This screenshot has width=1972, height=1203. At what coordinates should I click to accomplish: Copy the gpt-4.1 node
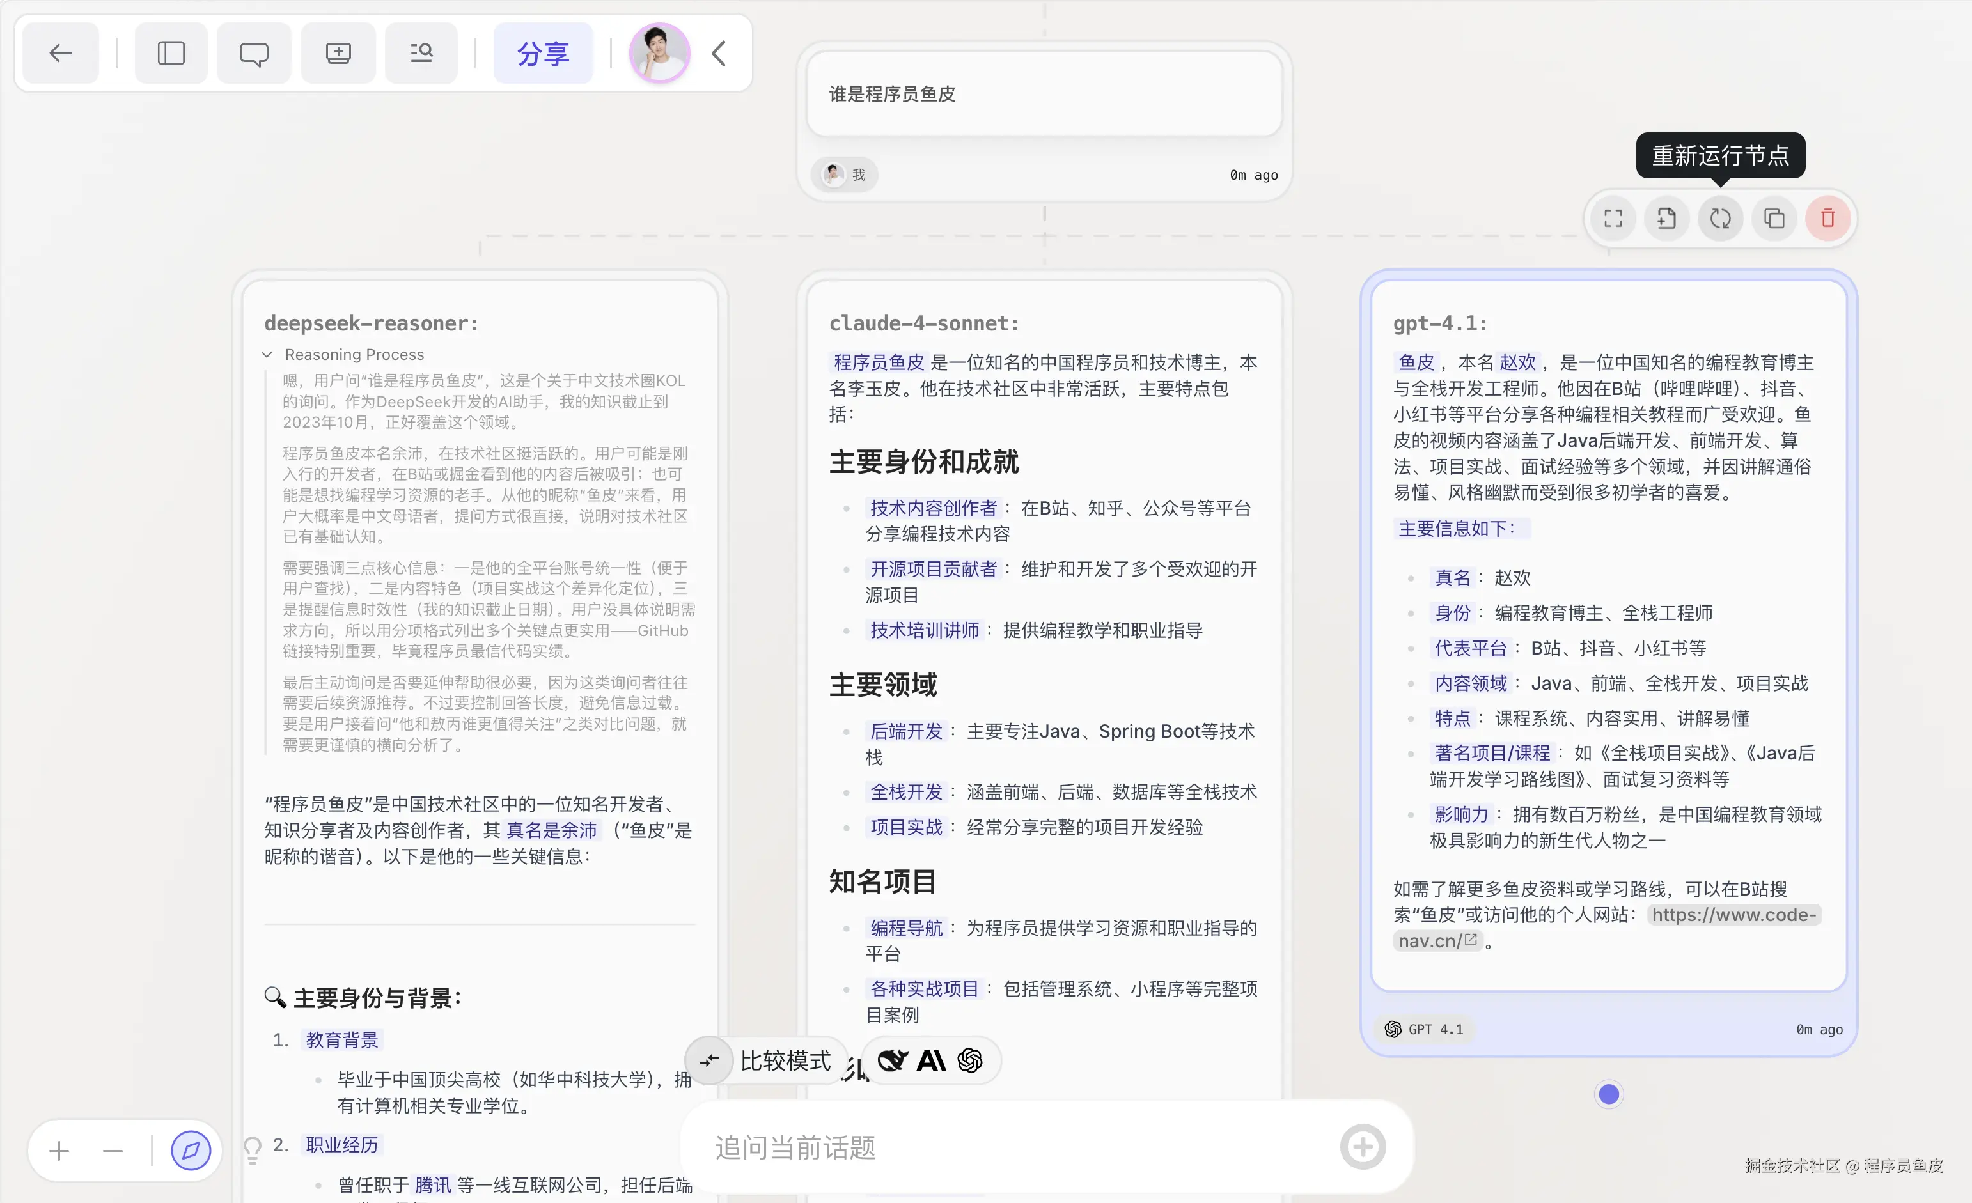[1774, 219]
